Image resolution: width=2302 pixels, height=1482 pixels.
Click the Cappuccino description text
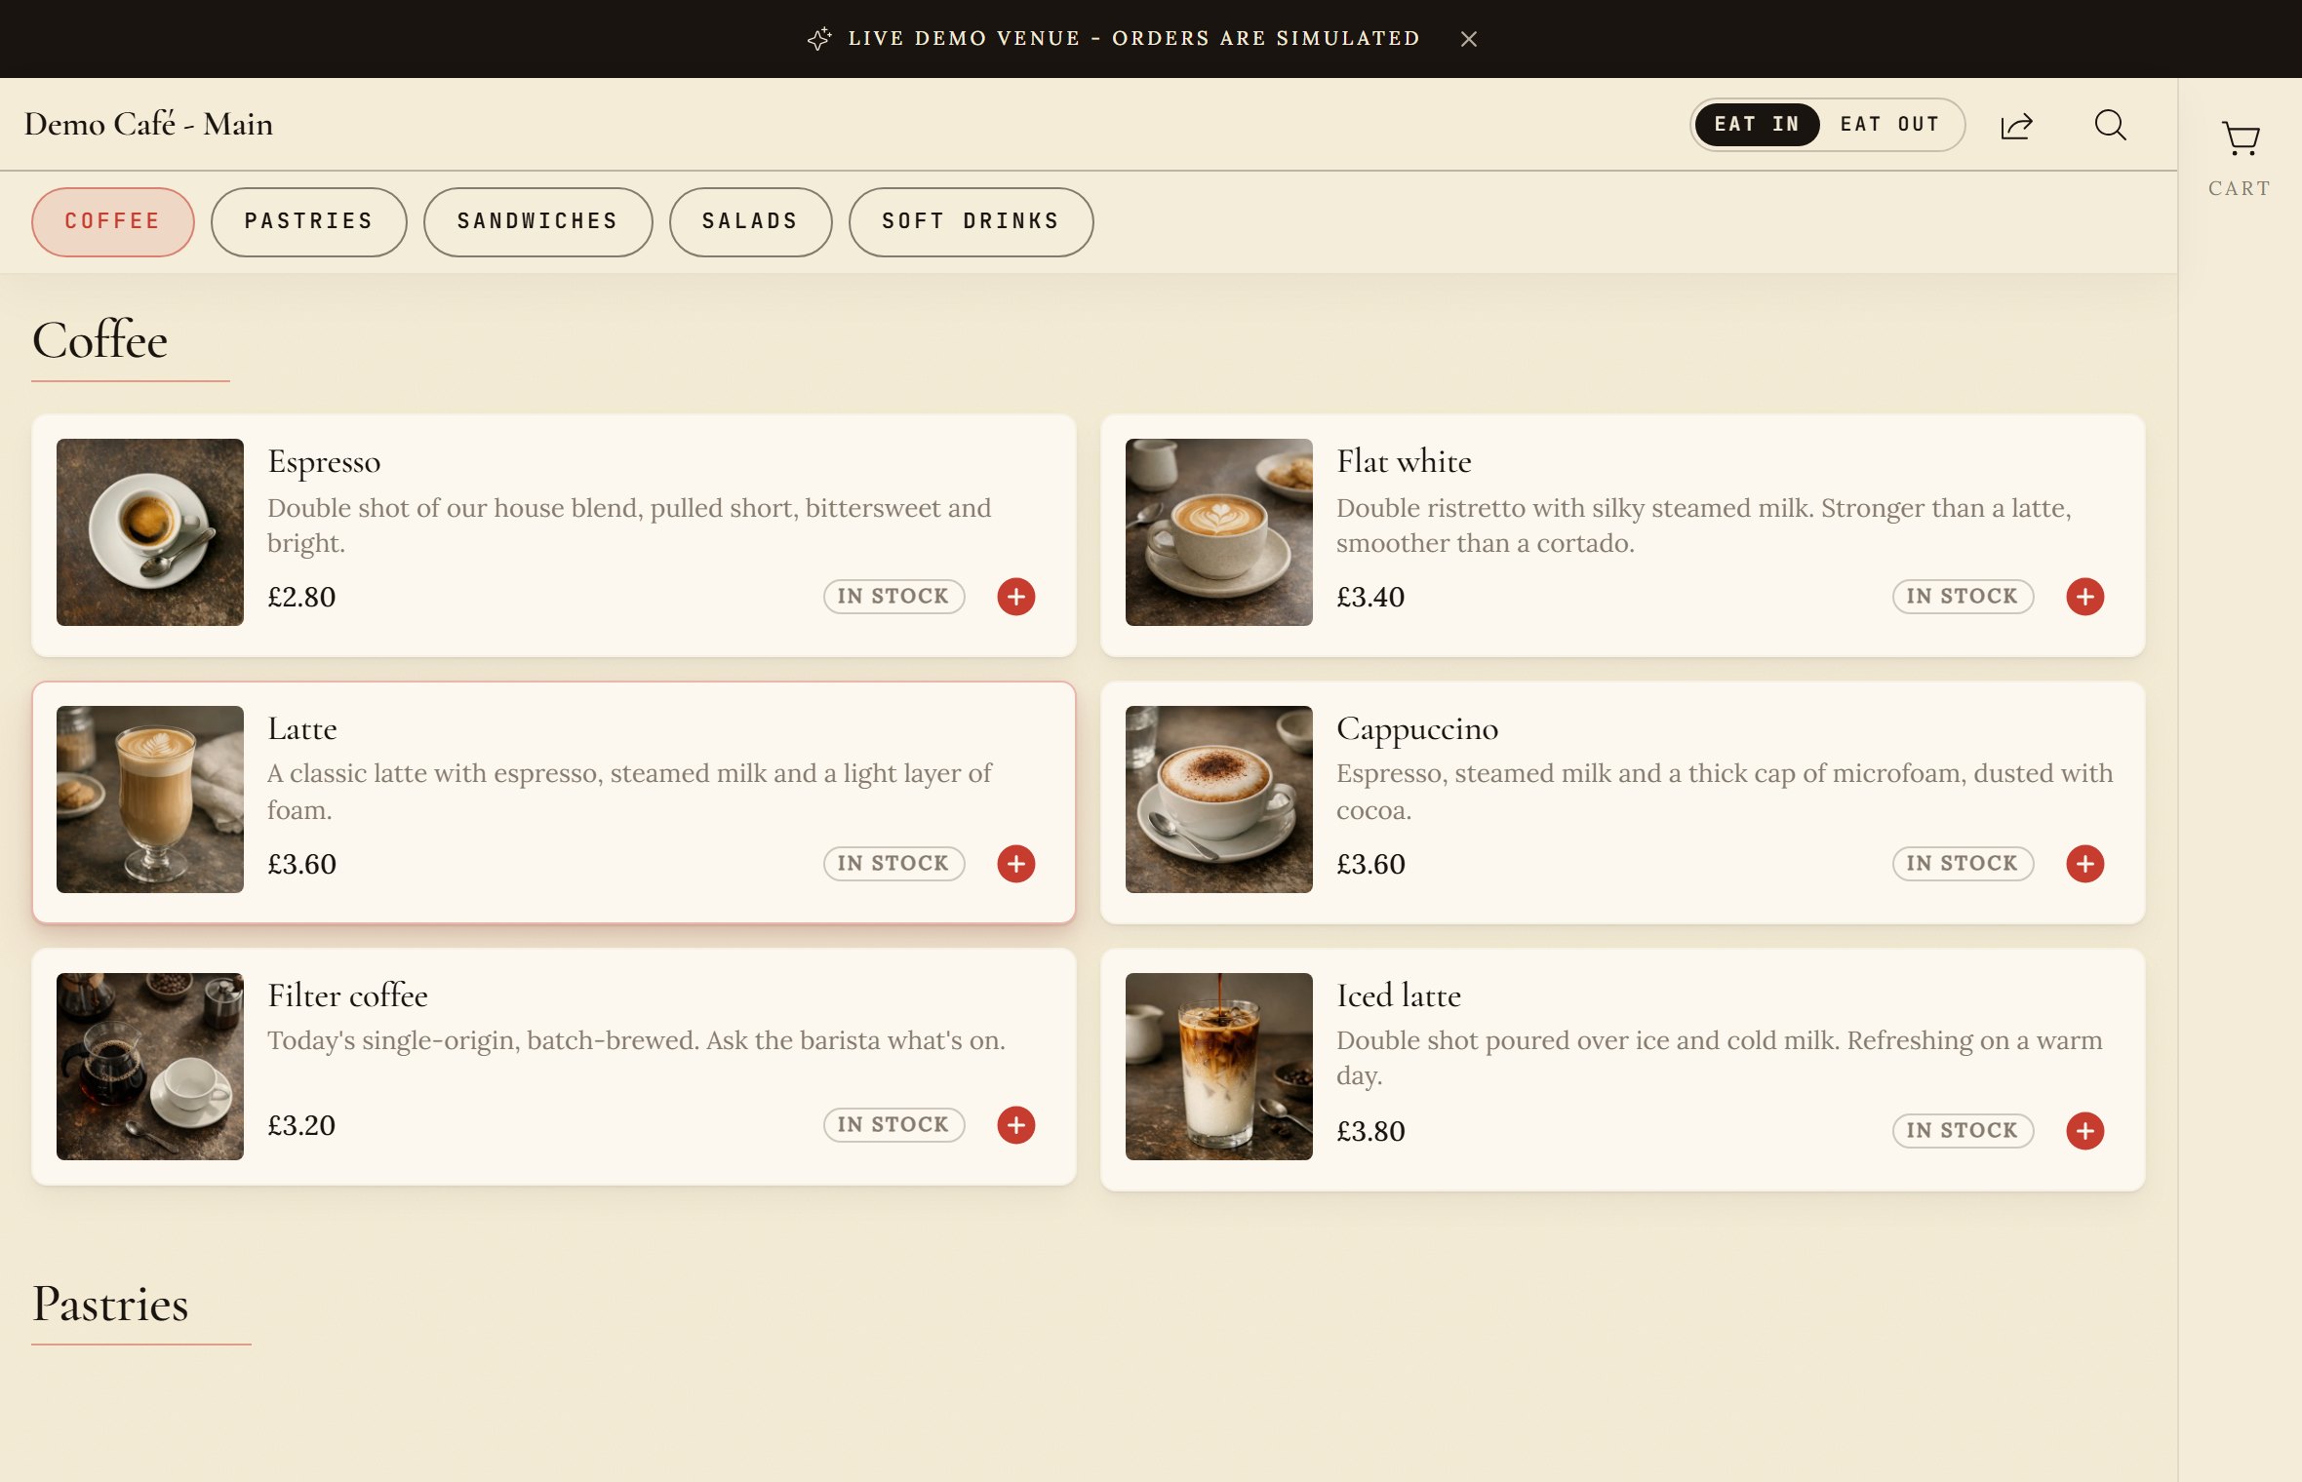tap(1725, 792)
